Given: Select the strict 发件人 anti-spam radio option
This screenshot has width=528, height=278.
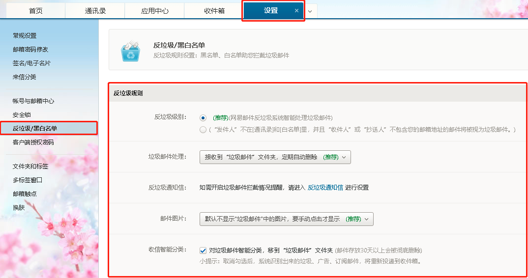Looking at the screenshot, I should click(x=203, y=130).
